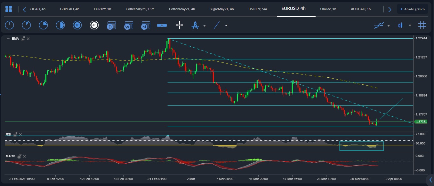Click the 1.18884 price axis value
The image size is (434, 186).
click(x=421, y=95)
